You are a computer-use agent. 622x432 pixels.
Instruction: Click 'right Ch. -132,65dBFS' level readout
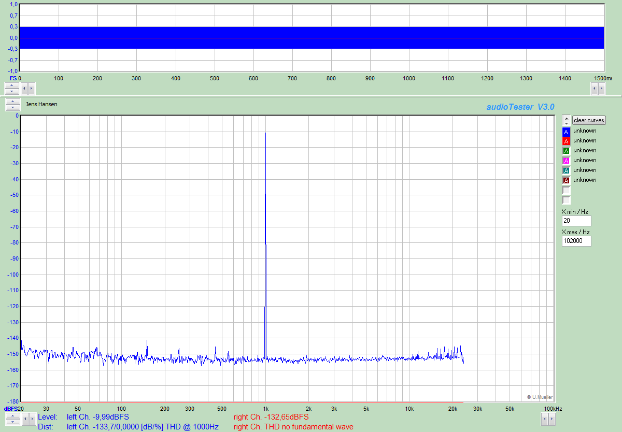(x=271, y=417)
